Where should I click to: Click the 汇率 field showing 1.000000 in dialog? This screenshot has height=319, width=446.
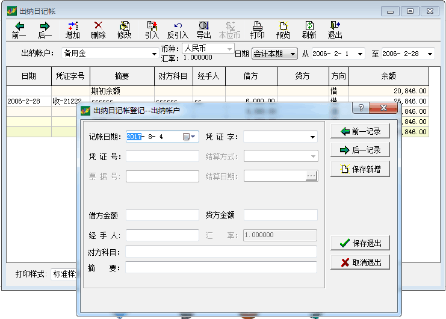[280, 235]
